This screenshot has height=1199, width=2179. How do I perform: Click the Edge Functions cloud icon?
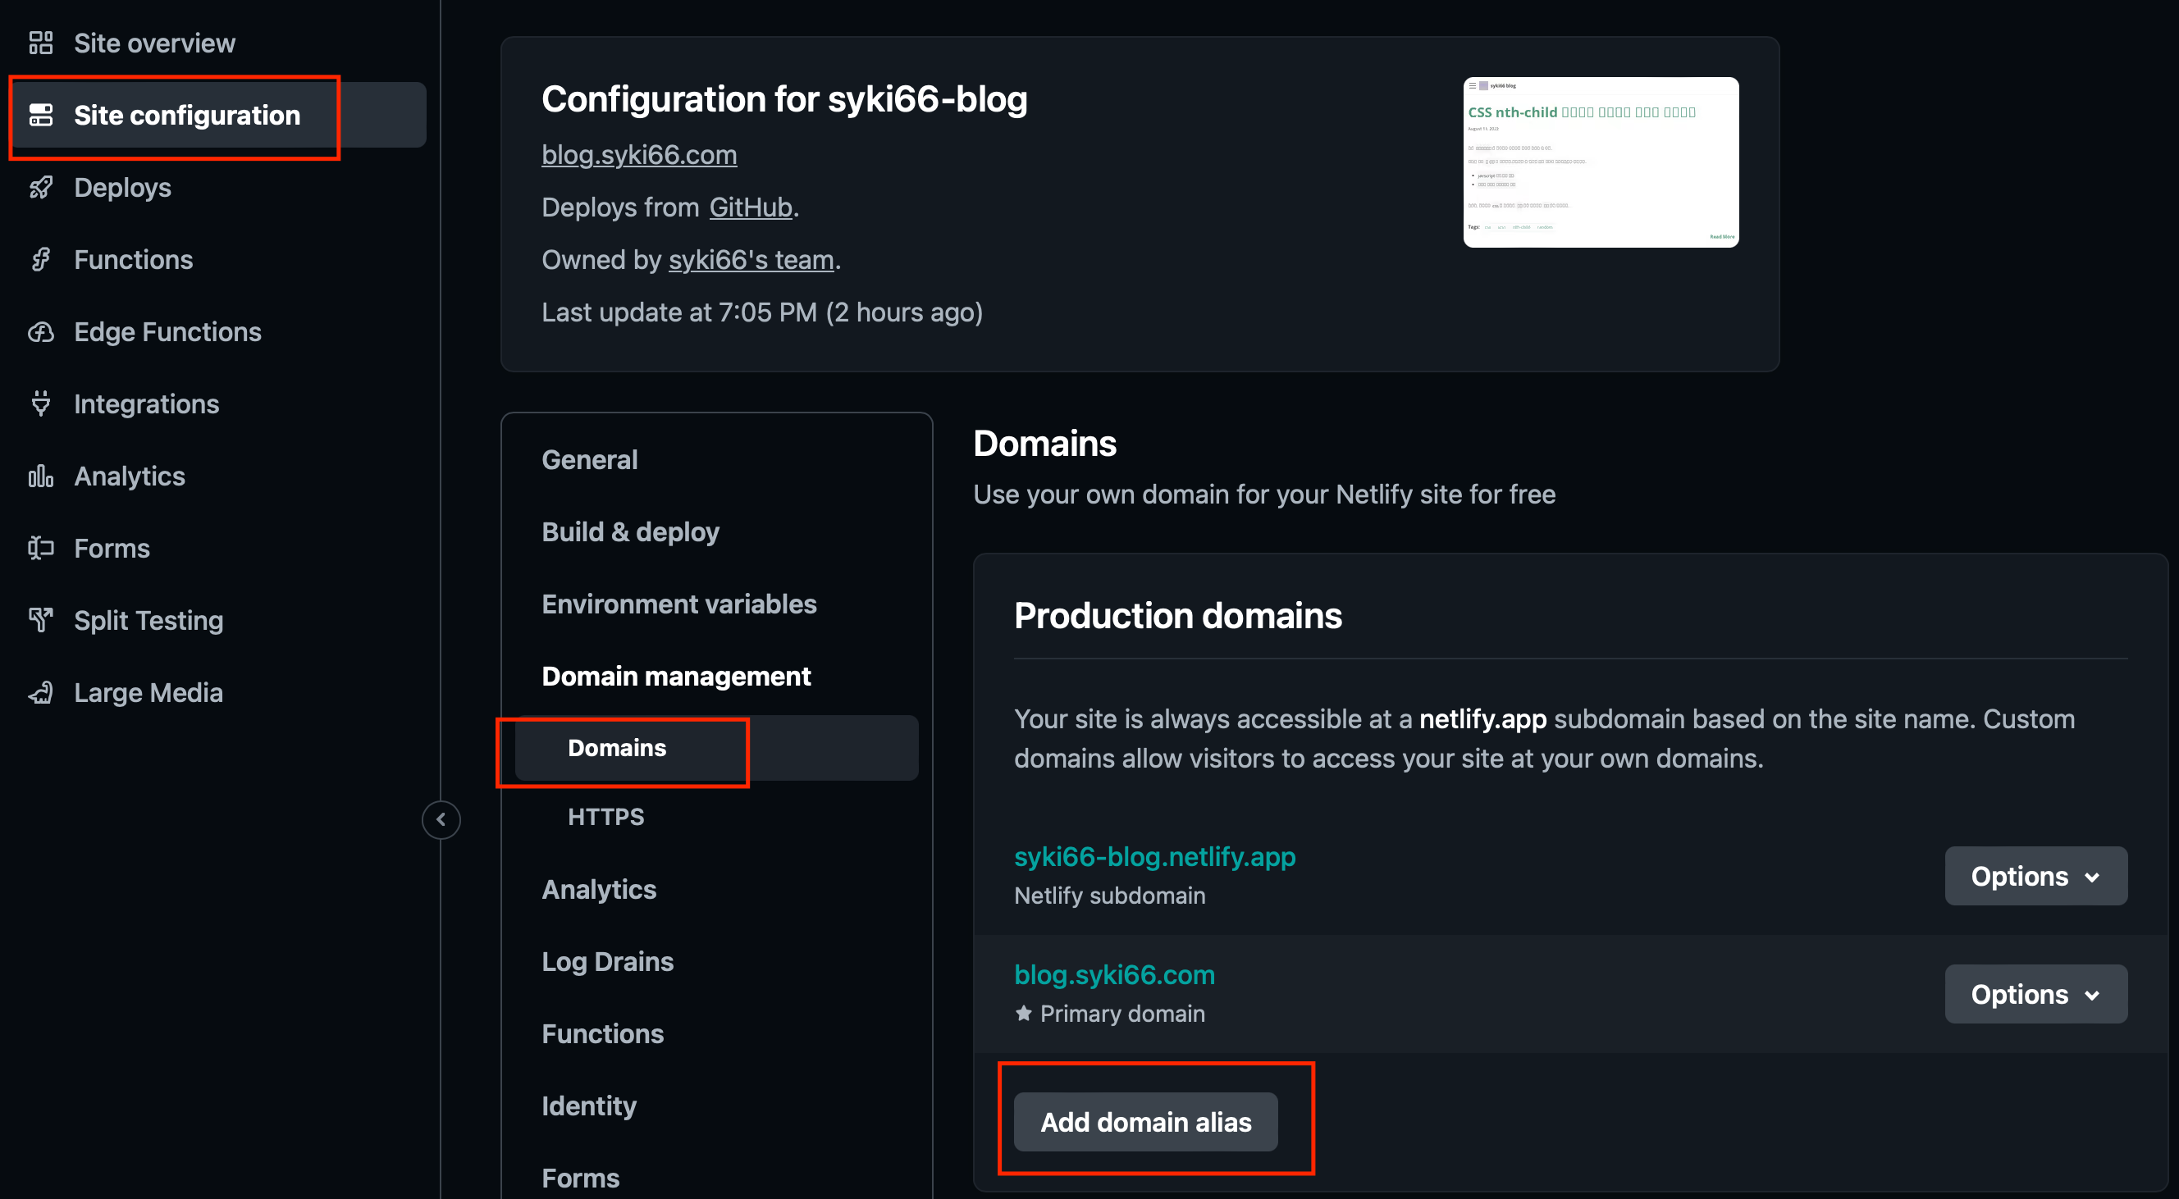[x=40, y=331]
